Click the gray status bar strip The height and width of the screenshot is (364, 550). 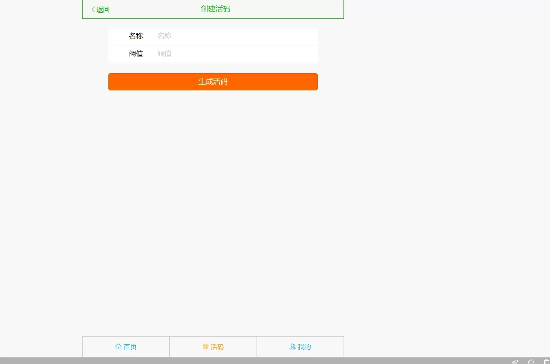tap(245, 361)
